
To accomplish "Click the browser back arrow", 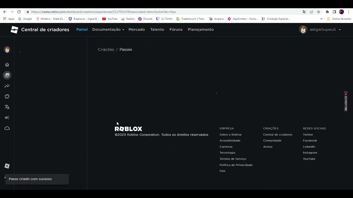I will pyautogui.click(x=5, y=12).
